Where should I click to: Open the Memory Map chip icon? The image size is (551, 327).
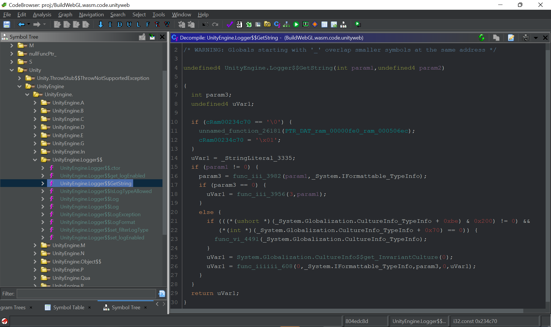pos(306,25)
